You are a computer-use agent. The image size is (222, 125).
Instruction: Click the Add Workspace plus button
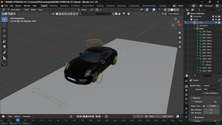click(169, 6)
